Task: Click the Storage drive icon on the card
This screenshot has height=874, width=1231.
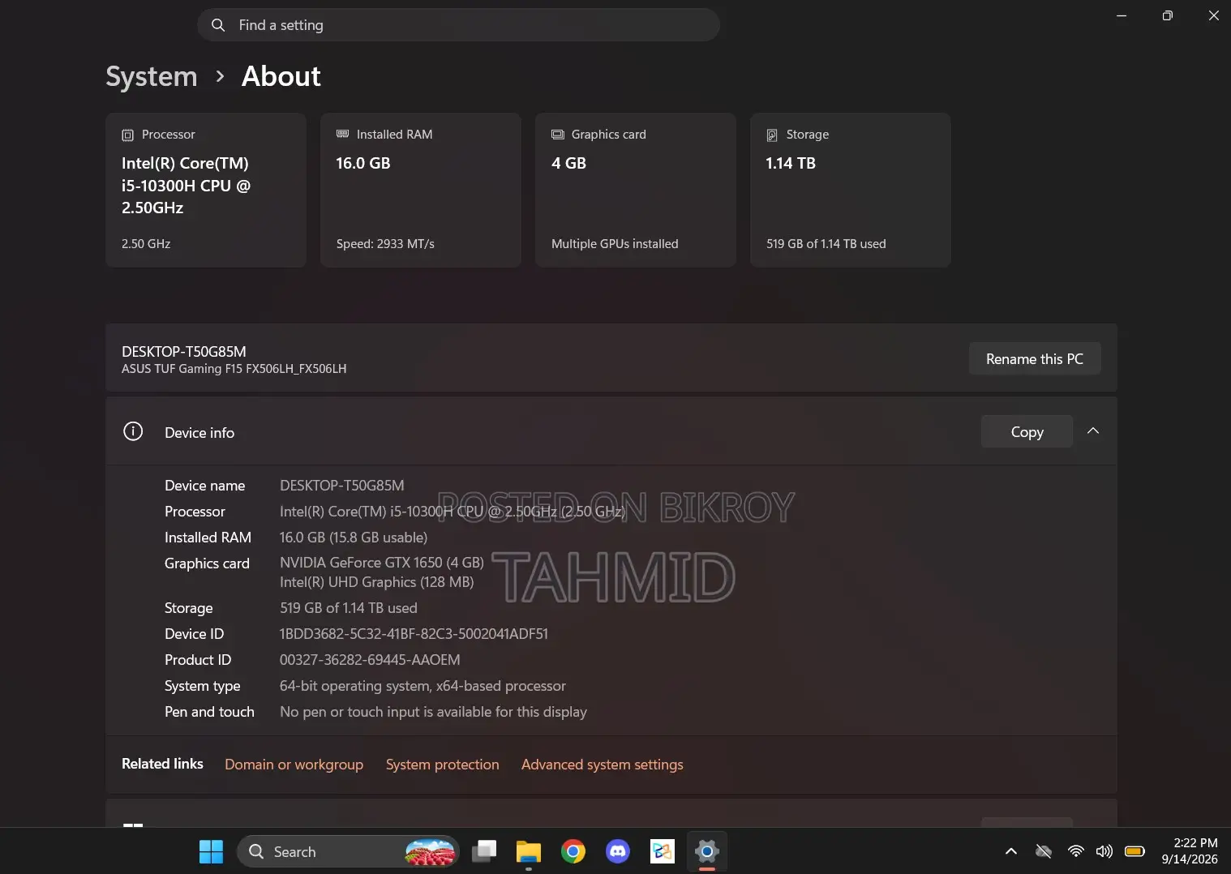Action: point(772,135)
